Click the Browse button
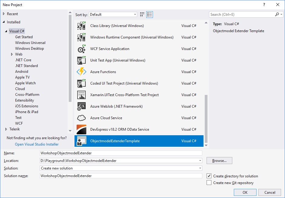The height and width of the screenshot is (198, 285). coord(219,161)
